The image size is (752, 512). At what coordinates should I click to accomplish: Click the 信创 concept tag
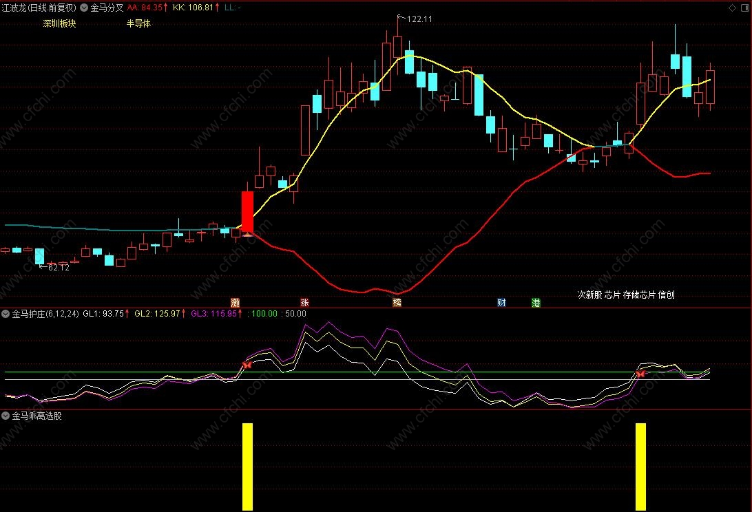pos(666,295)
